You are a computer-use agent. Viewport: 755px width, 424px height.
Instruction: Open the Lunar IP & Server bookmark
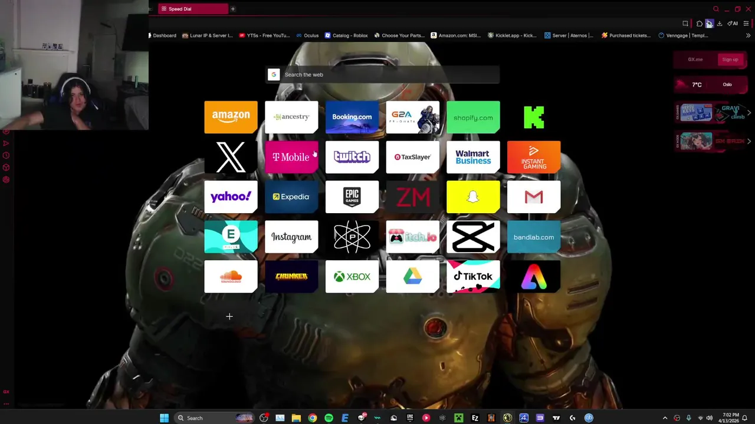(x=208, y=35)
